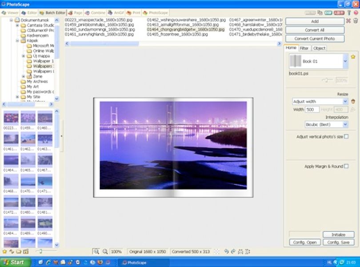Click the Config. Save button
The width and height of the screenshot is (360, 267).
pyautogui.click(x=338, y=242)
